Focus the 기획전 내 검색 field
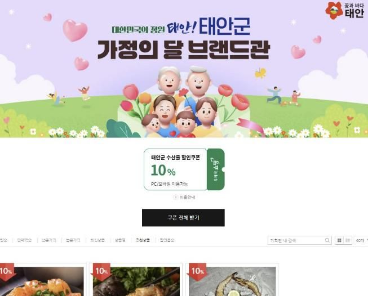368x296 pixels. [296, 240]
